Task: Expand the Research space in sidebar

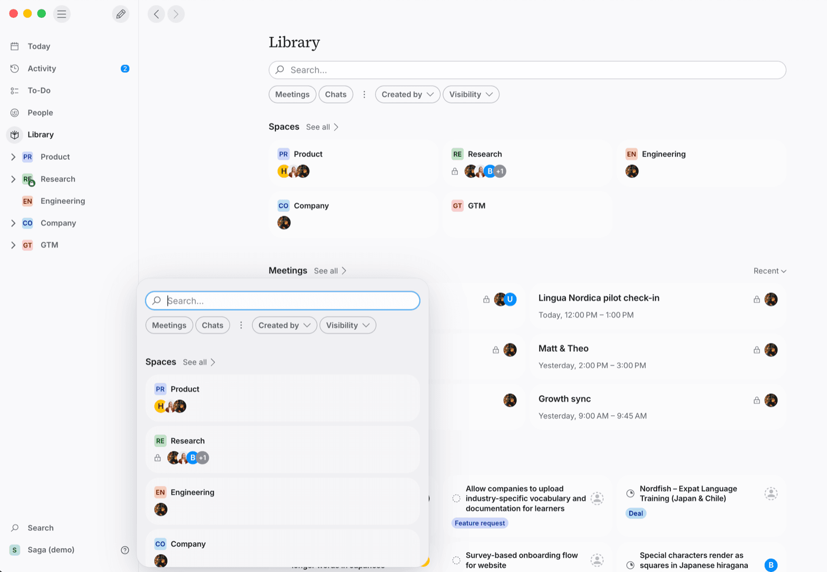Action: coord(13,179)
